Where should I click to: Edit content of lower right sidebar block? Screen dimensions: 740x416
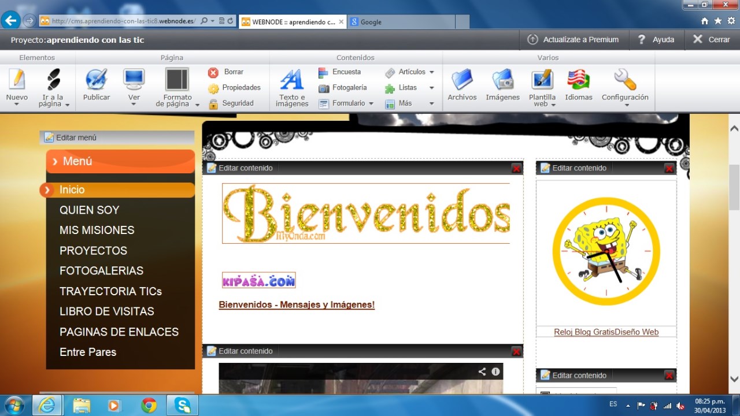coord(573,376)
